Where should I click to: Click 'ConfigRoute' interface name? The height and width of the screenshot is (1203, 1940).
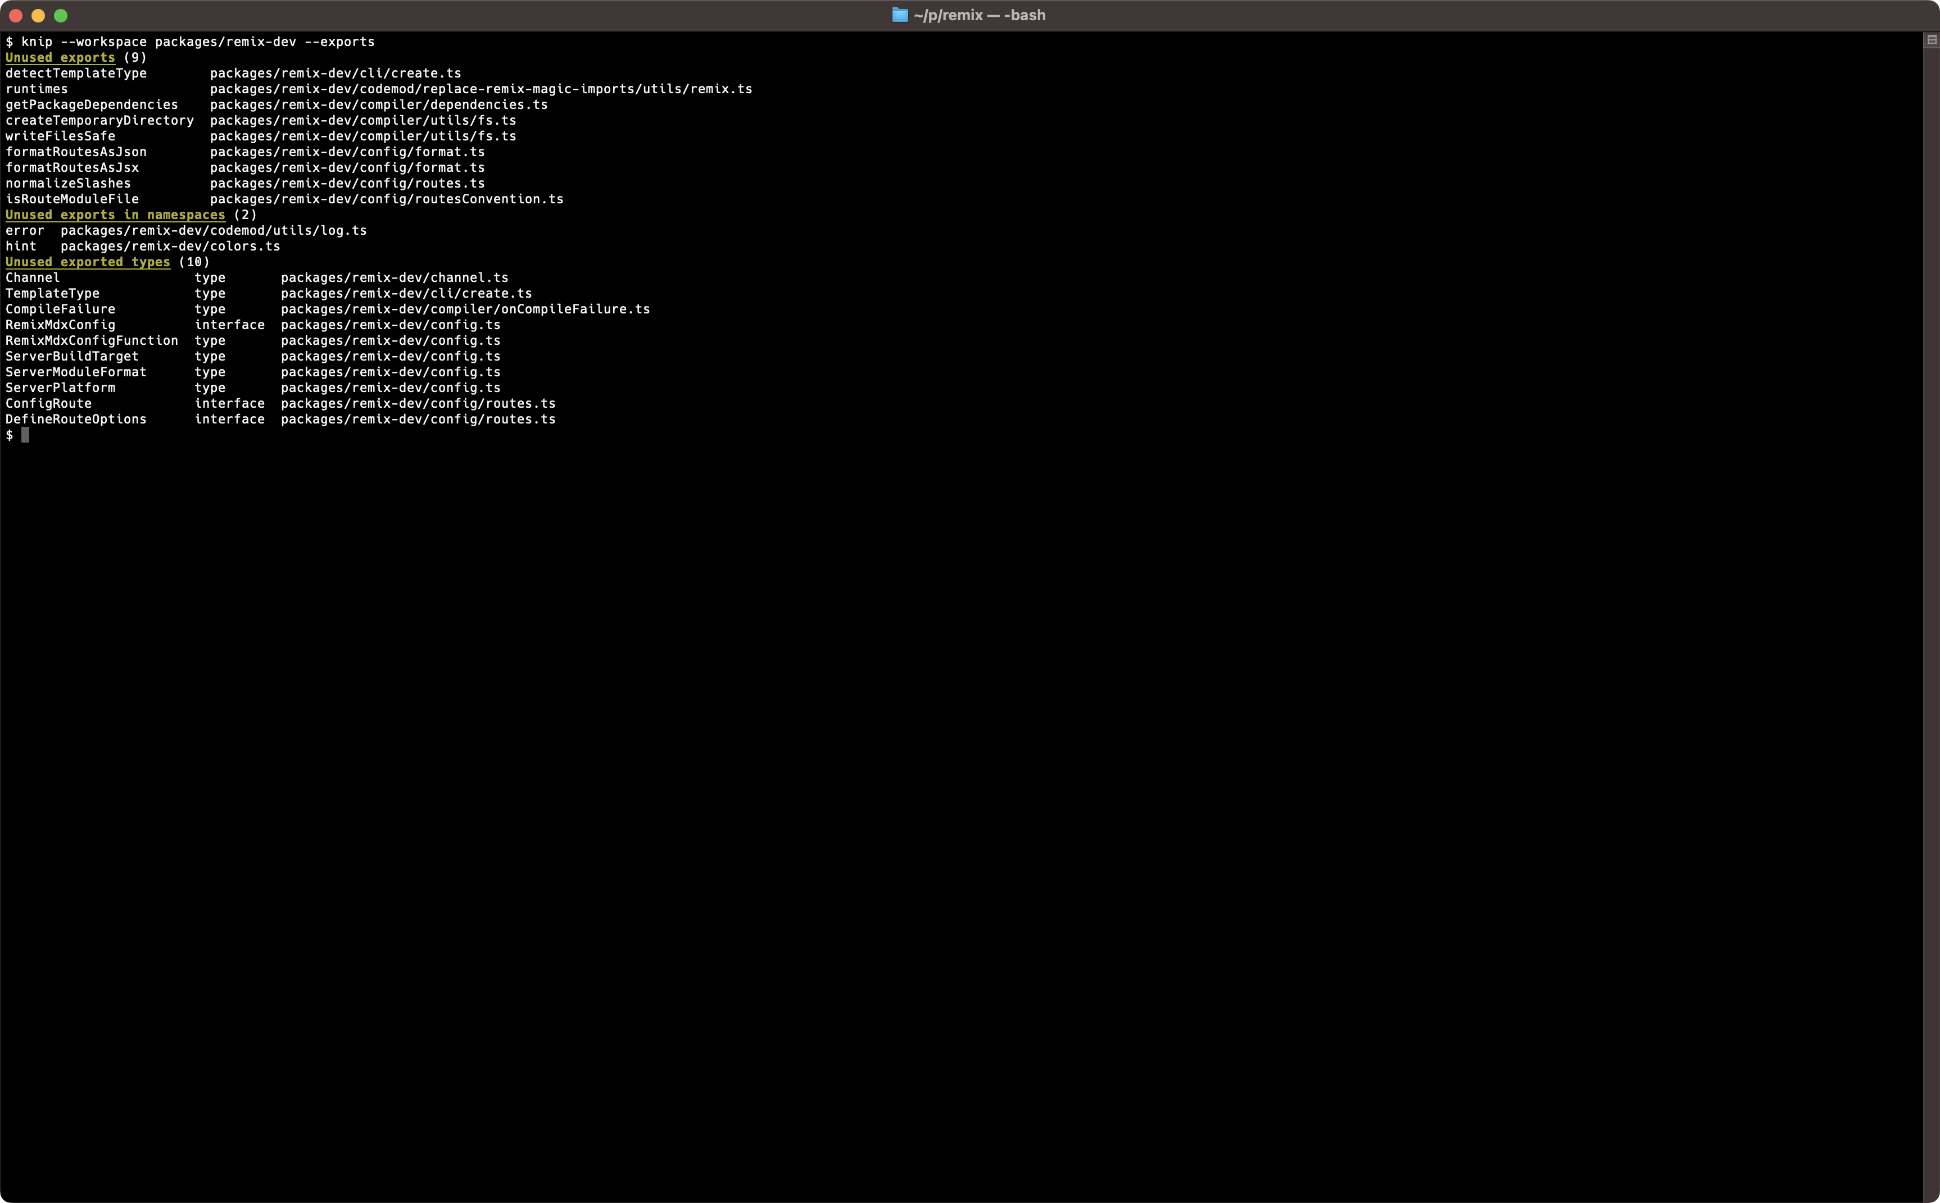coord(48,403)
